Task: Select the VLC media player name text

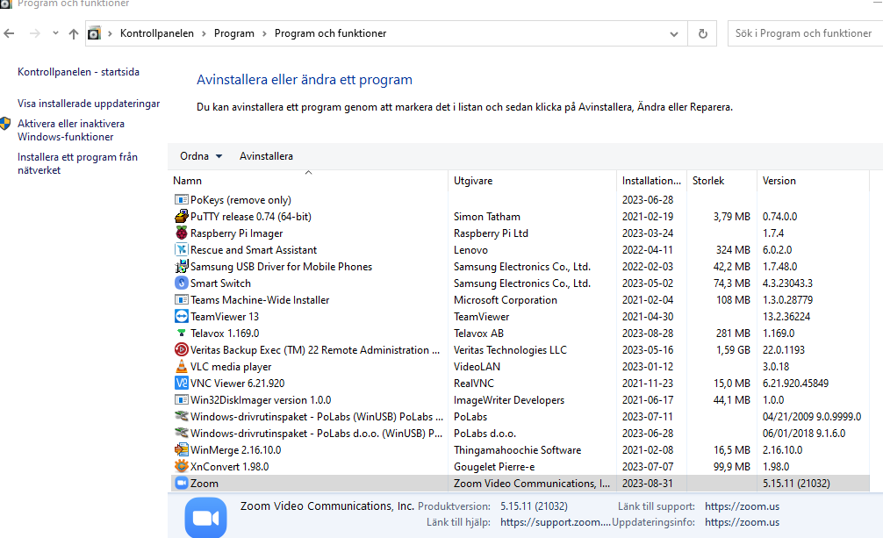Action: click(x=231, y=367)
